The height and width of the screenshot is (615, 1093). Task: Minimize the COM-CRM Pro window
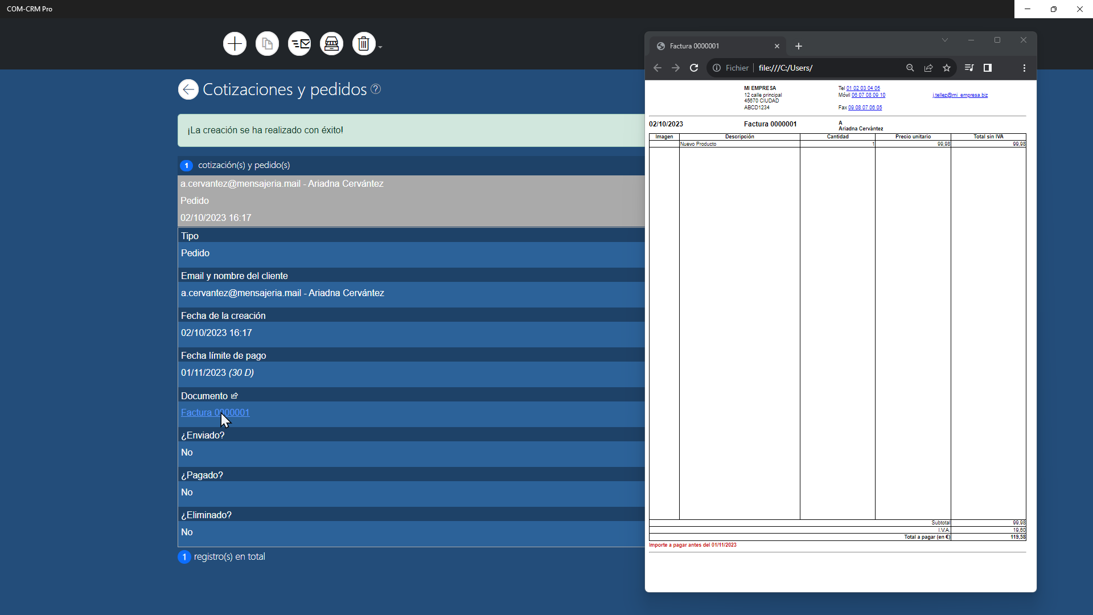pyautogui.click(x=1028, y=9)
